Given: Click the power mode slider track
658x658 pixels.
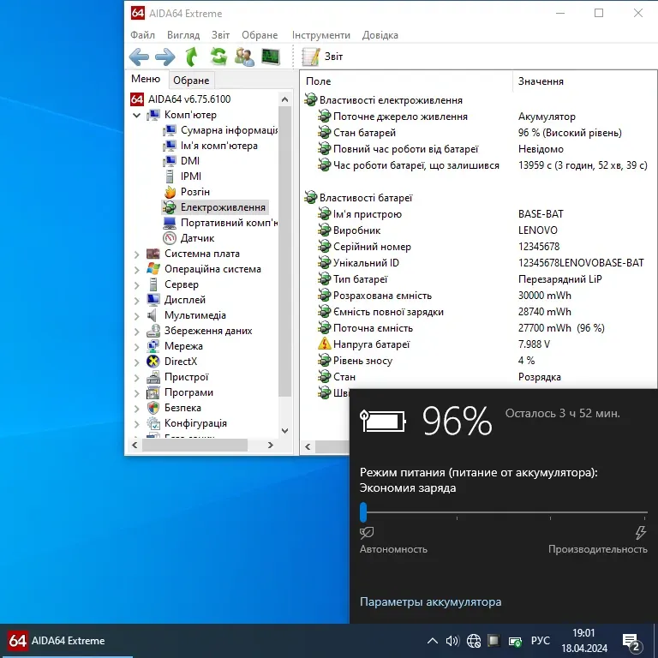Looking at the screenshot, I should 504,512.
